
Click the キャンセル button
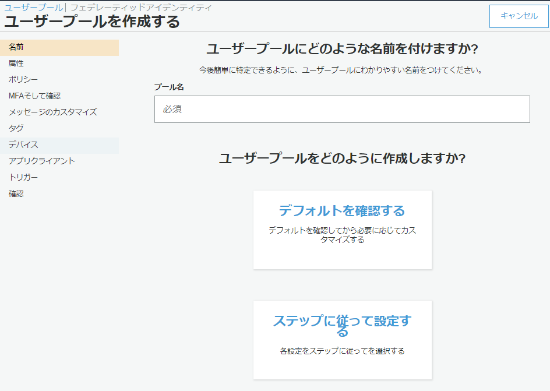(x=519, y=16)
